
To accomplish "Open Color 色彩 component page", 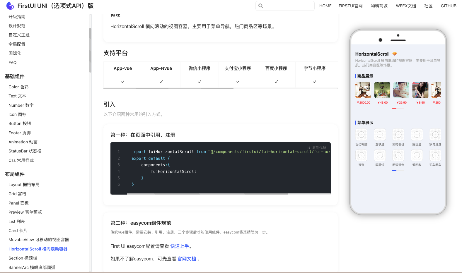I will [18, 87].
